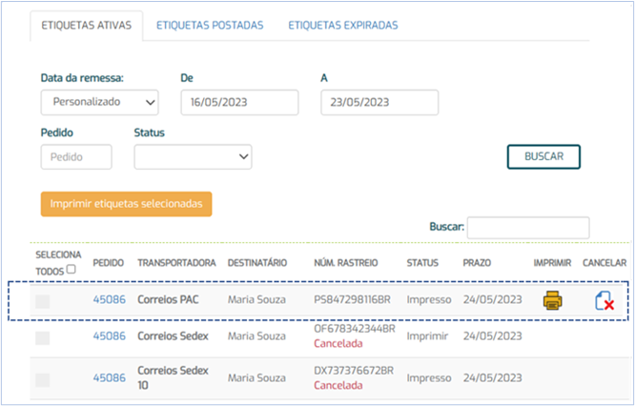
Task: Click the Buscar search box above table
Action: [527, 227]
